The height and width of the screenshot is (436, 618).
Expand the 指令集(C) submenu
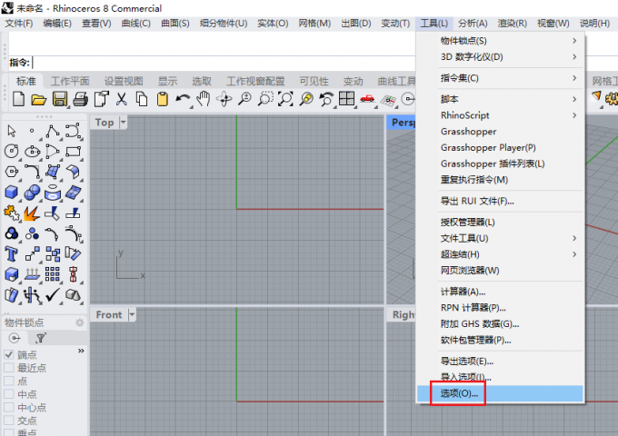[x=500, y=78]
